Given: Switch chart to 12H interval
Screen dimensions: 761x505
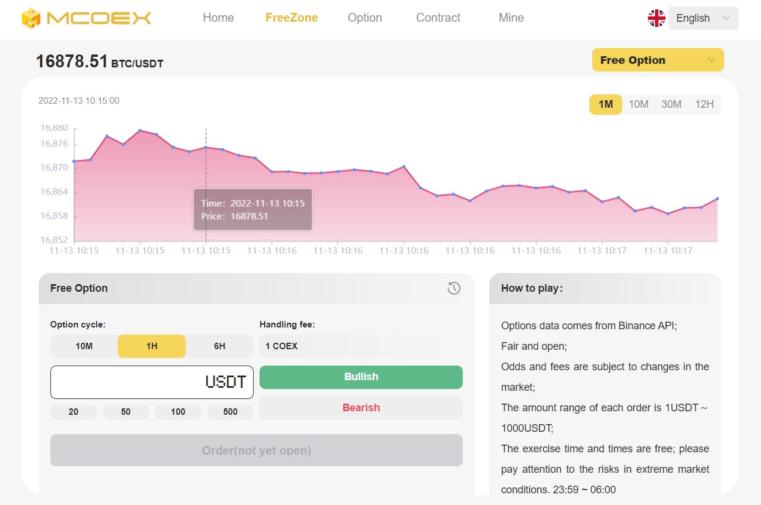Looking at the screenshot, I should click(704, 104).
